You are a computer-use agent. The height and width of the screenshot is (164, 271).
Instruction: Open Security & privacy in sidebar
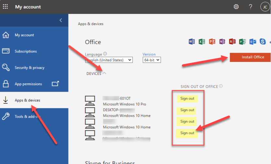pos(30,67)
